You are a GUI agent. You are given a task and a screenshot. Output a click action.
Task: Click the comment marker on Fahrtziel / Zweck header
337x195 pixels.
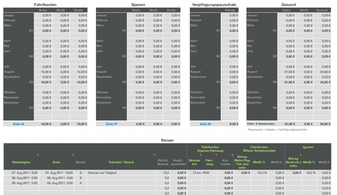[154, 155]
